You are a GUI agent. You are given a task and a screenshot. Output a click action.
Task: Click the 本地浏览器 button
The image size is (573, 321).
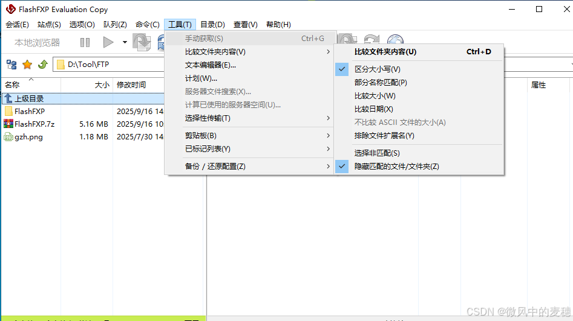click(37, 43)
